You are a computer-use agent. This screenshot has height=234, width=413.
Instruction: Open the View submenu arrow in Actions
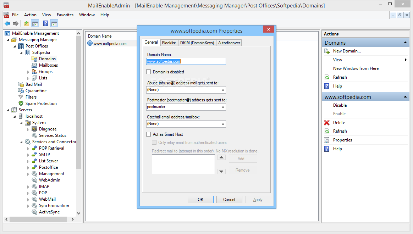click(x=406, y=60)
